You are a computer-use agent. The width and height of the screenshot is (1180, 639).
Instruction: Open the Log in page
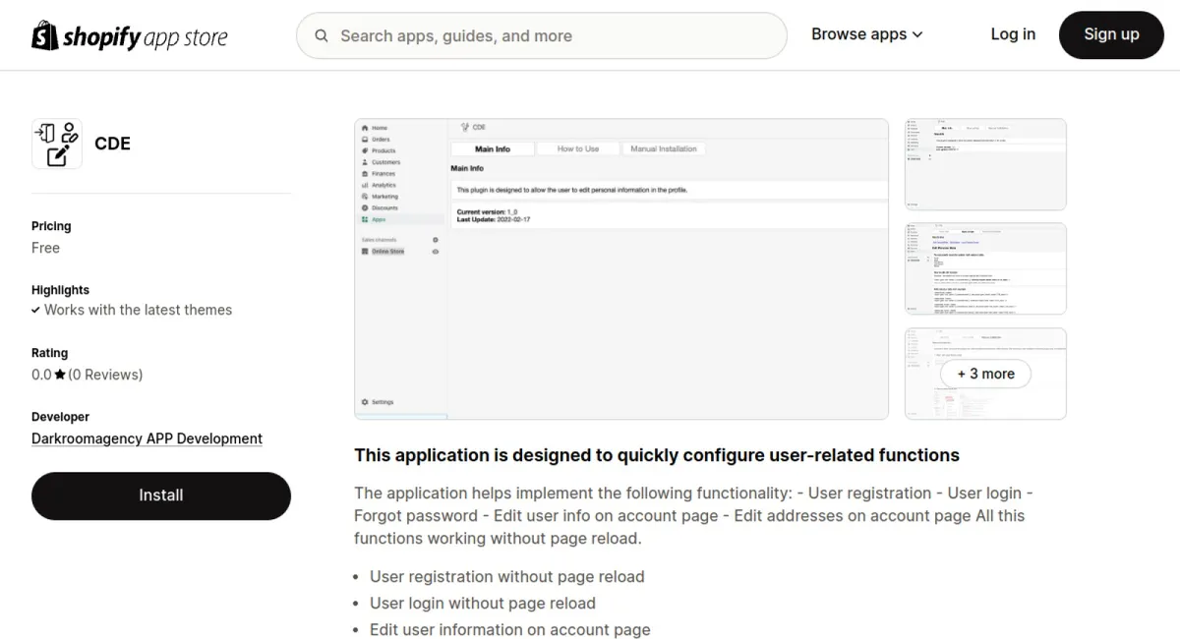coord(1013,34)
